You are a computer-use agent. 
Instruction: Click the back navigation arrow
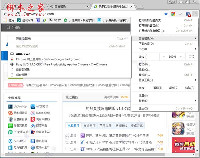coord(5,14)
